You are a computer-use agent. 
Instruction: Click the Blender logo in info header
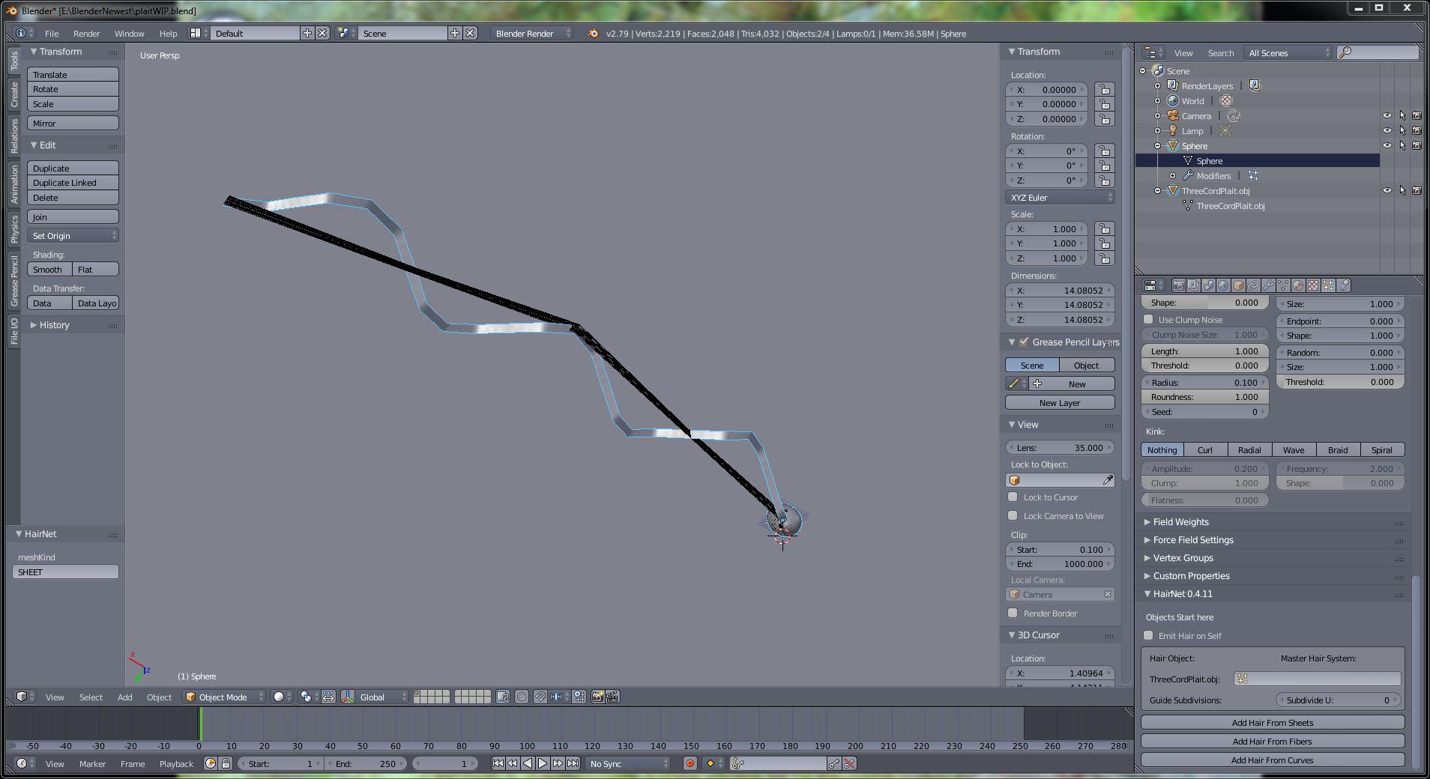tap(593, 34)
